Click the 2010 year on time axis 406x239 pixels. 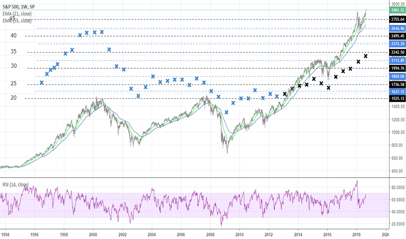[240, 235]
